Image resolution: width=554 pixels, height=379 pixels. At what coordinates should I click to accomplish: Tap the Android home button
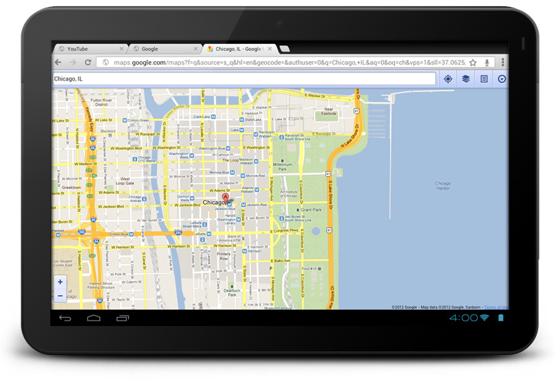point(94,318)
